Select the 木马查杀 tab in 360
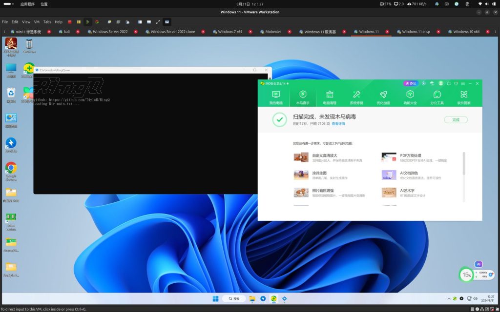 click(x=303, y=97)
